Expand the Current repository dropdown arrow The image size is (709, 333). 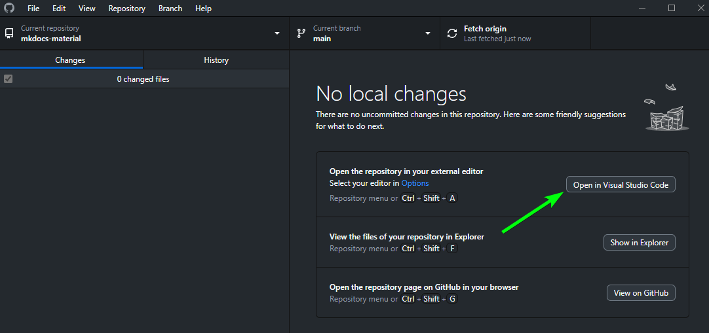277,33
